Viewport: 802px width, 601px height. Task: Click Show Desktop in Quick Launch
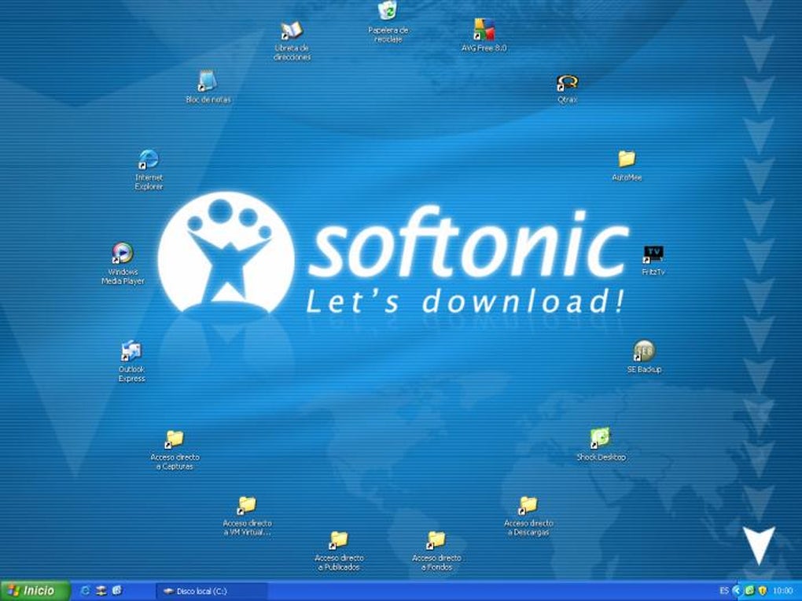101,591
